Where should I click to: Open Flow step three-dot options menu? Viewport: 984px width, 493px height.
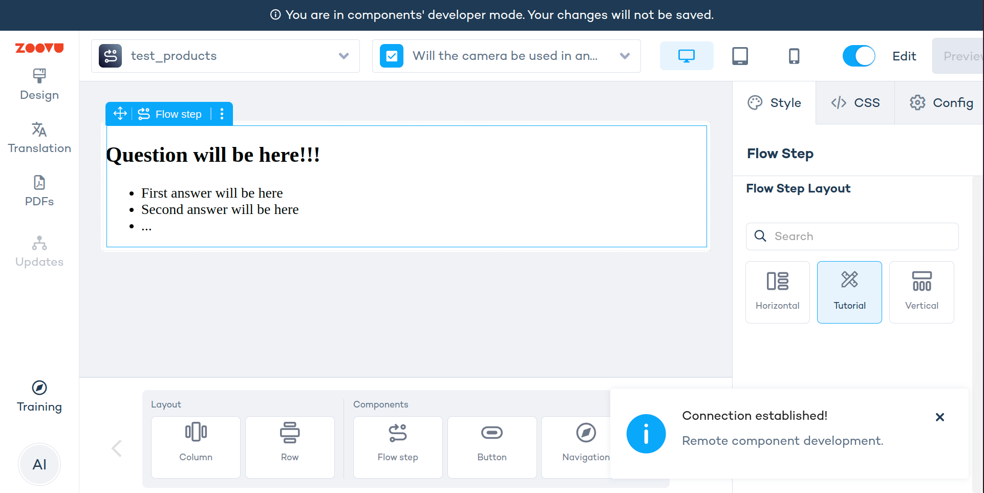222,114
